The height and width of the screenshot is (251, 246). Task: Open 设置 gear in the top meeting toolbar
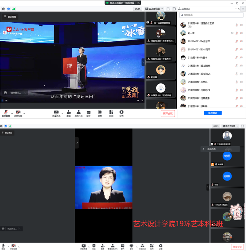click(122, 113)
